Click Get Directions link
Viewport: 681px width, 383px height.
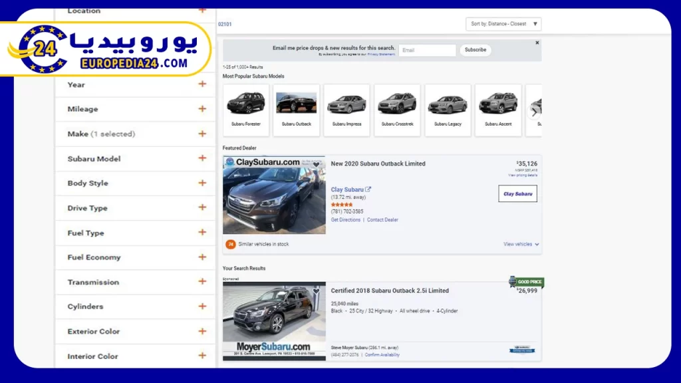click(346, 219)
